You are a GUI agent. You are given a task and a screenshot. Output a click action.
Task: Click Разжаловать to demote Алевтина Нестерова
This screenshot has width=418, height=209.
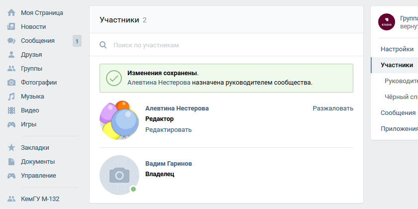coord(333,108)
